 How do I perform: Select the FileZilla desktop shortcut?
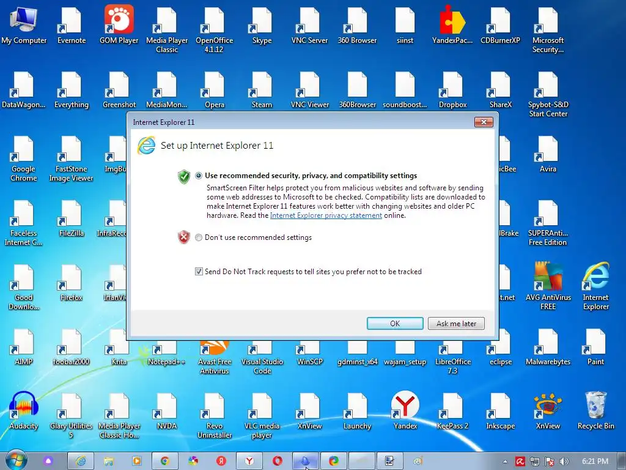click(72, 218)
